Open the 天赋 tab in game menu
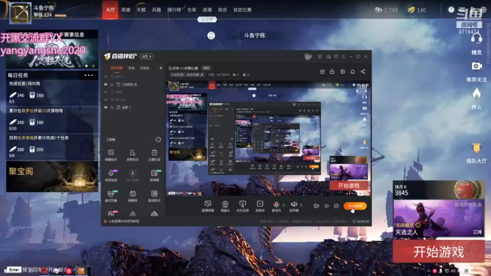The width and height of the screenshot is (491, 276). click(141, 10)
